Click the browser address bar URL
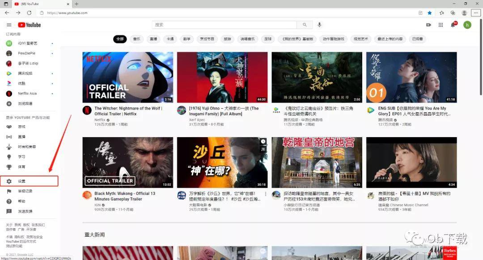483x260 pixels. [67, 13]
